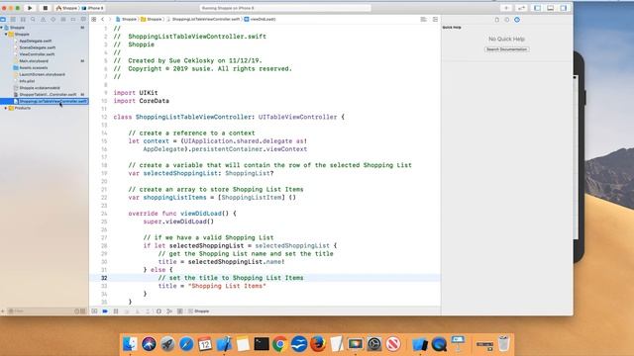Screen dimensions: 634x356
Task: Open Trash in the Dock
Action: 504,343
